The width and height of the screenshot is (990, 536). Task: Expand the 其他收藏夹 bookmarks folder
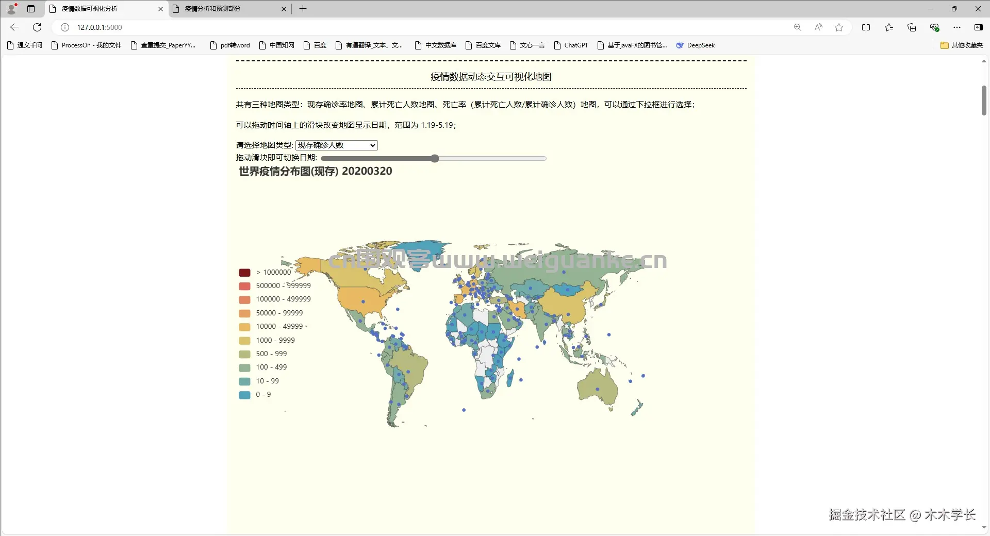pos(962,45)
